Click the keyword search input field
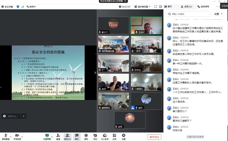Viewport: 228px width, 141px height. click(x=189, y=14)
